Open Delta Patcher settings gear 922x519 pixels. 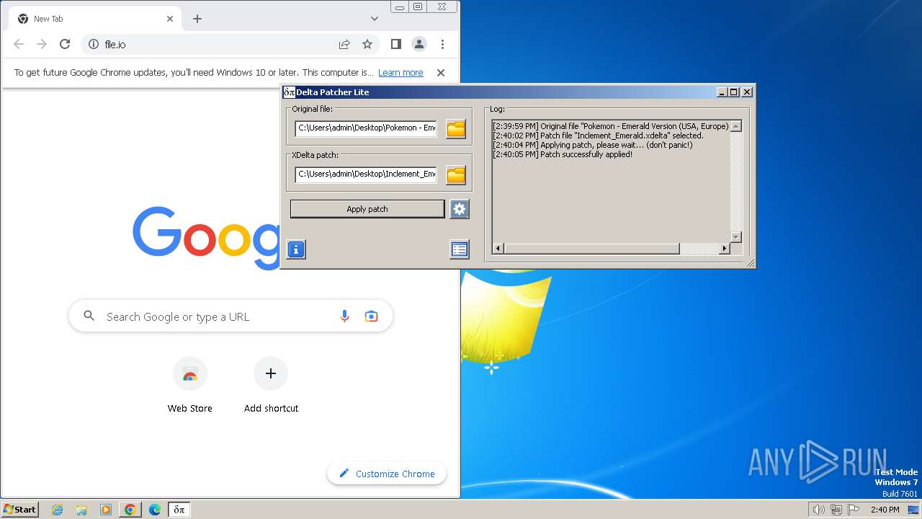[460, 209]
